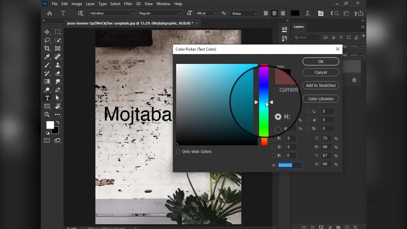Open the Sharp anti-aliasing dropdown
Screen dimensions: 407x229
[244, 13]
